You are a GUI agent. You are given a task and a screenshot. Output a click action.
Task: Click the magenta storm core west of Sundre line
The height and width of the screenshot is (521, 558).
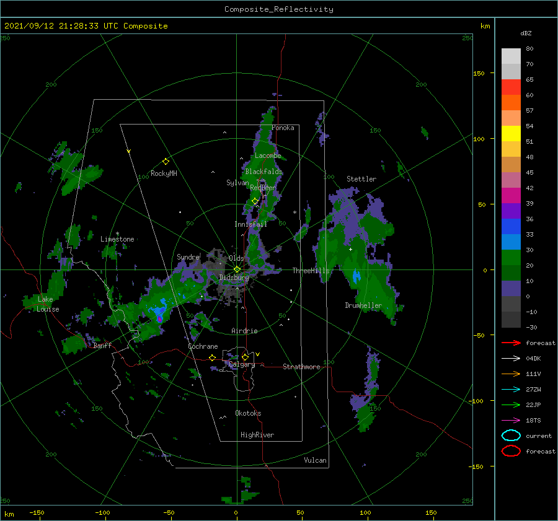pyautogui.click(x=160, y=319)
